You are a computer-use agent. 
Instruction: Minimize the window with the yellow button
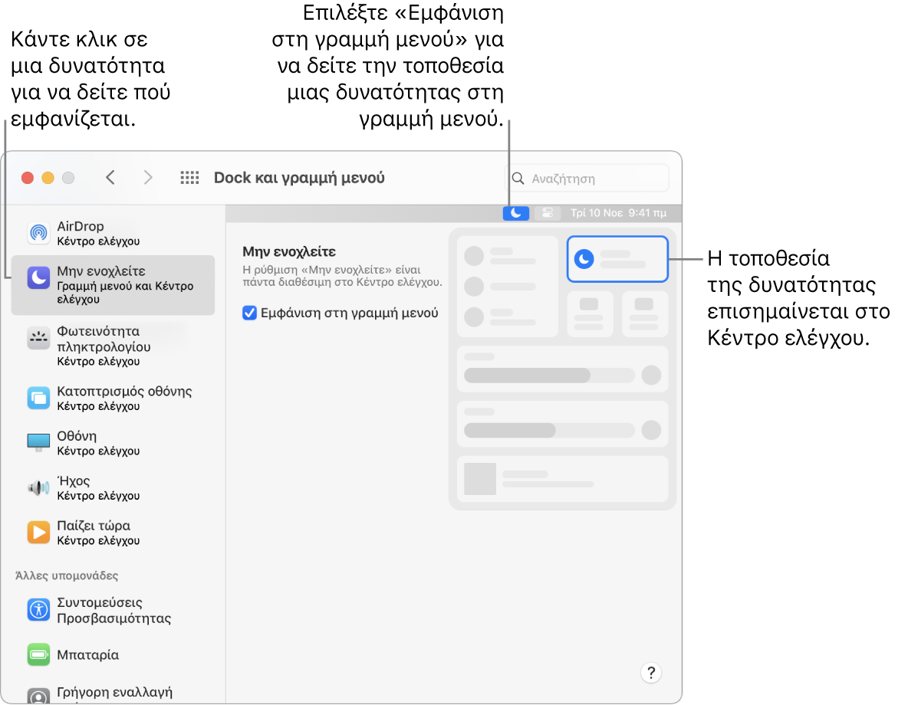point(48,178)
